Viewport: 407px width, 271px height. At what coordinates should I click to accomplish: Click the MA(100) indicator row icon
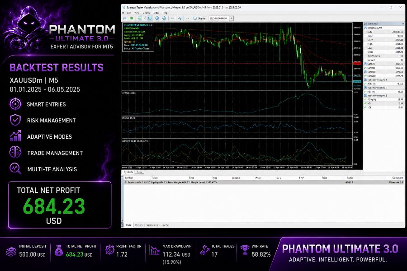(x=365, y=72)
